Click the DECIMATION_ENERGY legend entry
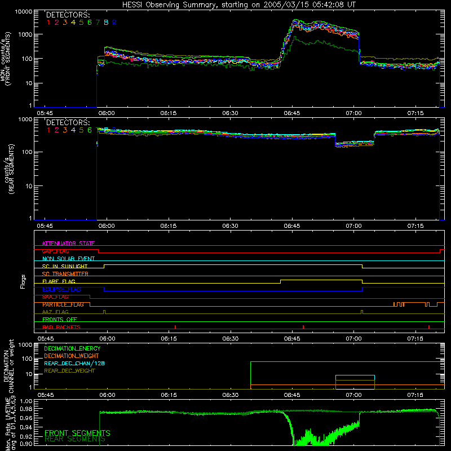The height and width of the screenshot is (451, 451). click(x=72, y=348)
